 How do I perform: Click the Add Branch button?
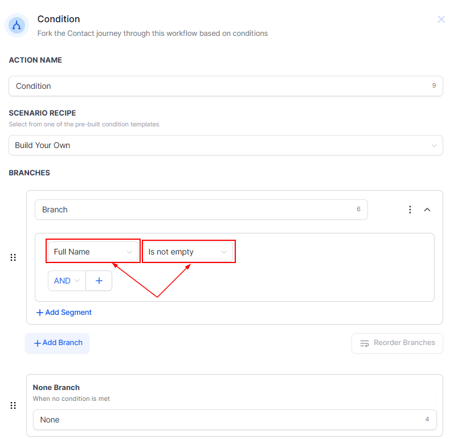(58, 343)
